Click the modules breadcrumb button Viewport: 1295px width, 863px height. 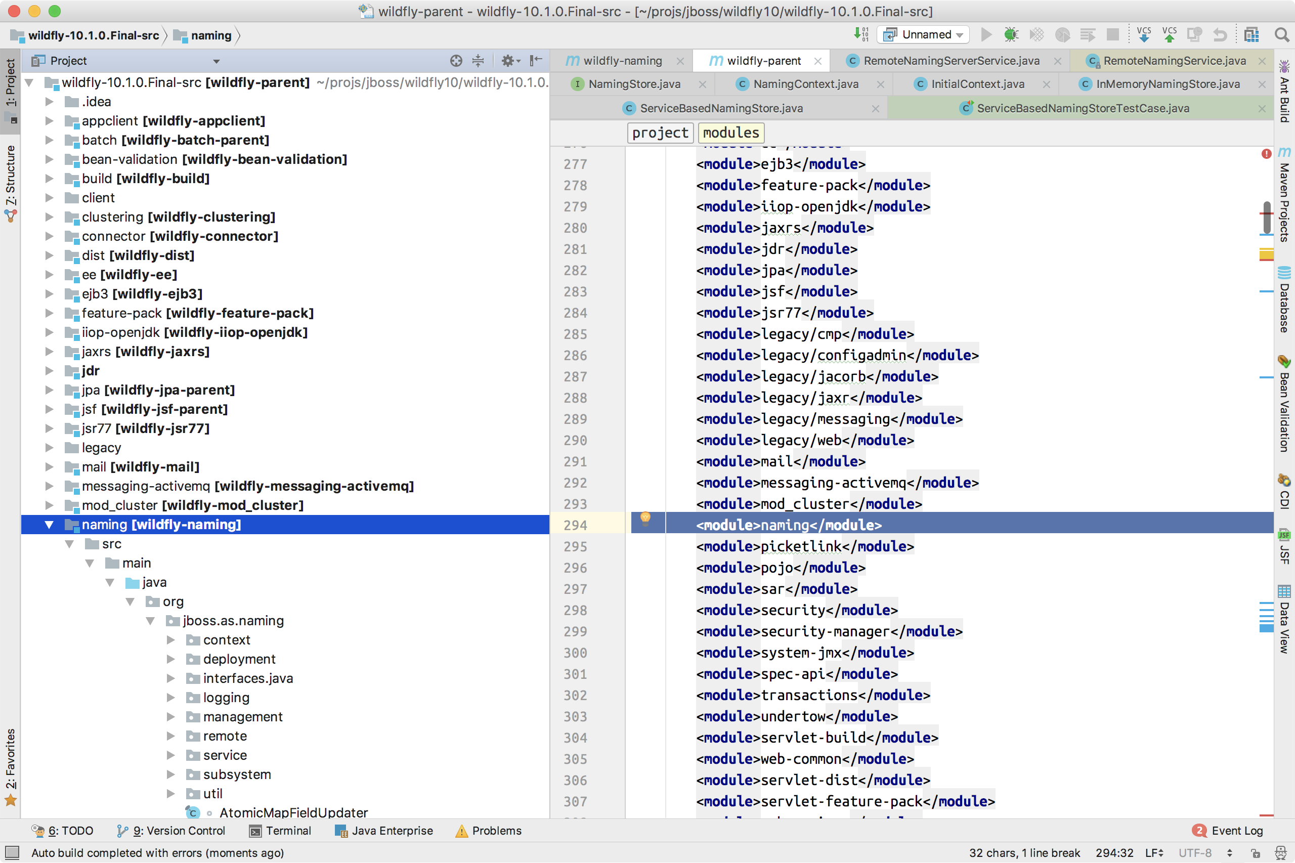pyautogui.click(x=730, y=133)
